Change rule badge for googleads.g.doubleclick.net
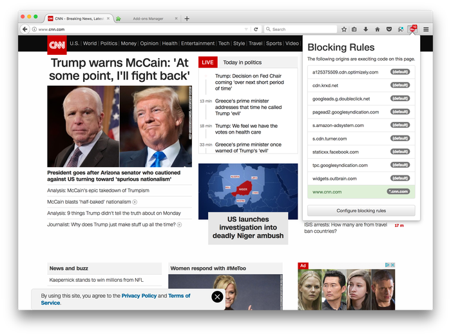 (x=400, y=98)
